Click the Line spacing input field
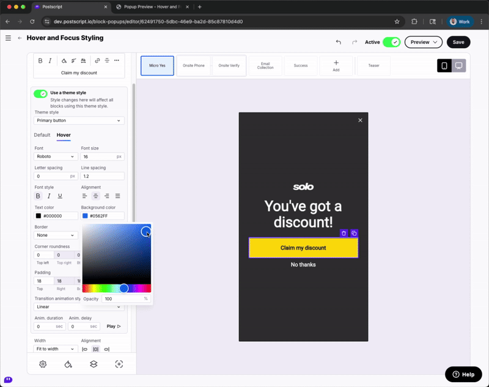The width and height of the screenshot is (489, 387). [x=102, y=176]
